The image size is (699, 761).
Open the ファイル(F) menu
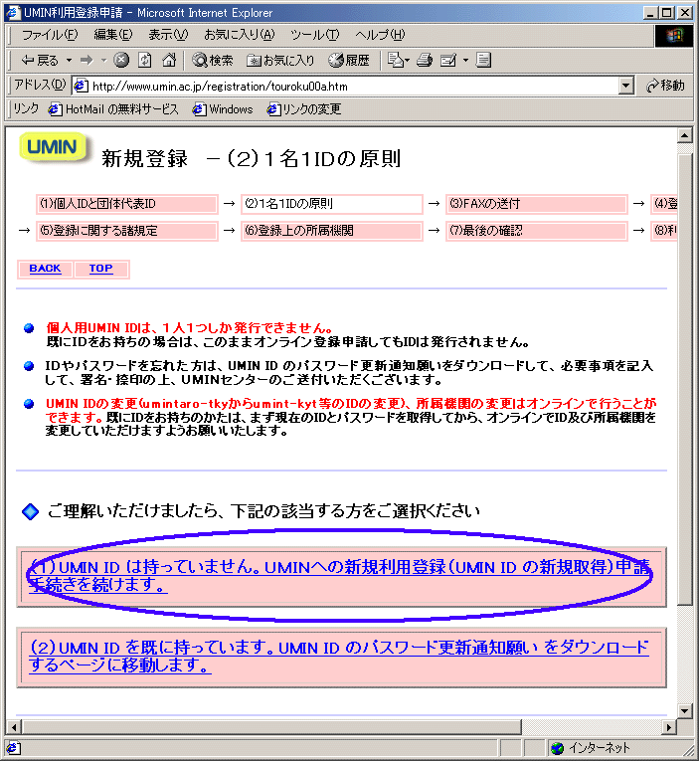49,35
